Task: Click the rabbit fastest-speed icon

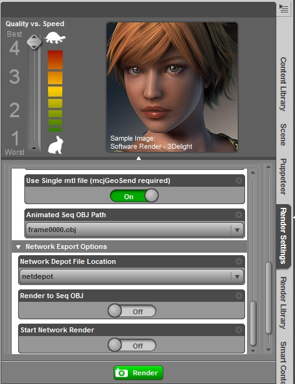Action: pos(56,145)
